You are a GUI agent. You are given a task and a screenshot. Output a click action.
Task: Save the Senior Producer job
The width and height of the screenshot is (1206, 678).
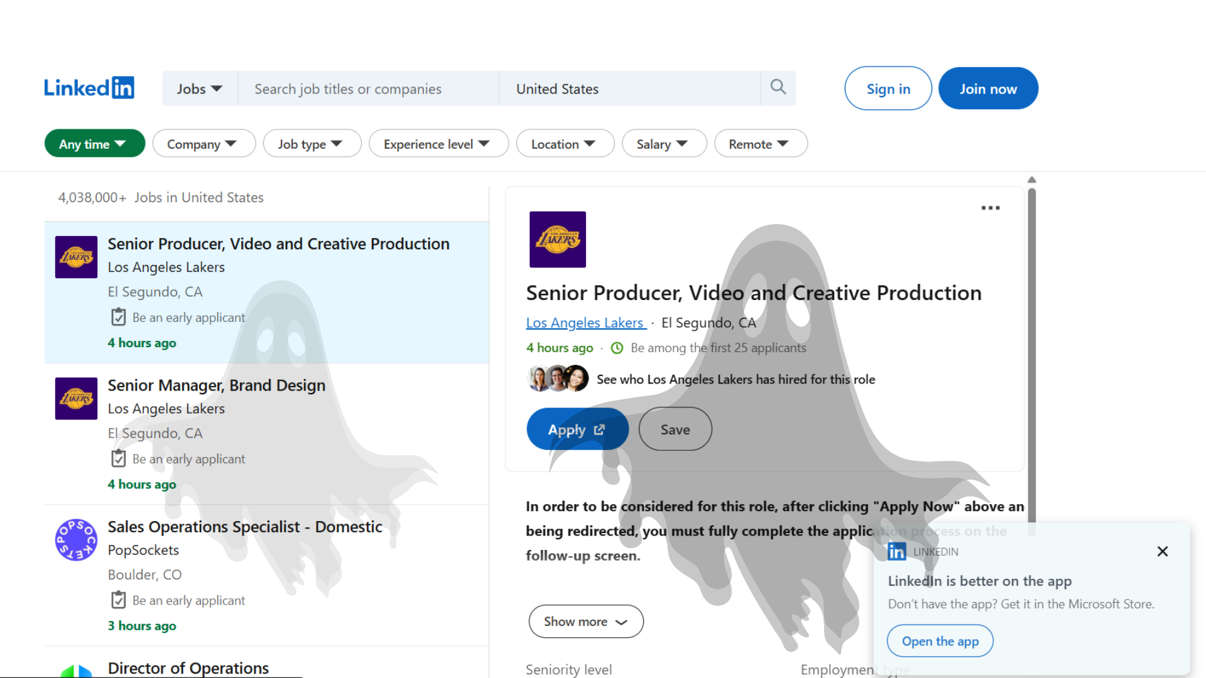click(675, 429)
